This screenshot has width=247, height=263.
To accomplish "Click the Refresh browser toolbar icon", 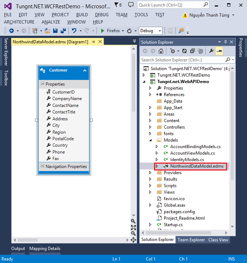I will point(129,31).
